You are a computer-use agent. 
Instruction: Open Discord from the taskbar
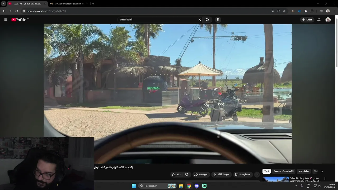pyautogui.click(x=196, y=186)
